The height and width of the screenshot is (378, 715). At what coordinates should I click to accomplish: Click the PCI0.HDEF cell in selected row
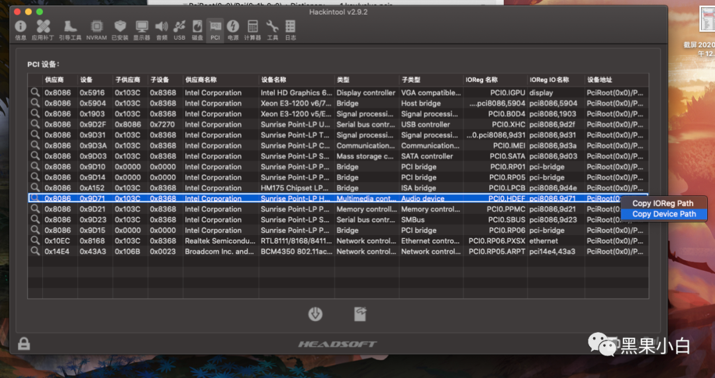click(506, 199)
